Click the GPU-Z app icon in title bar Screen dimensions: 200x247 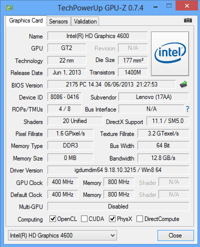point(9,7)
